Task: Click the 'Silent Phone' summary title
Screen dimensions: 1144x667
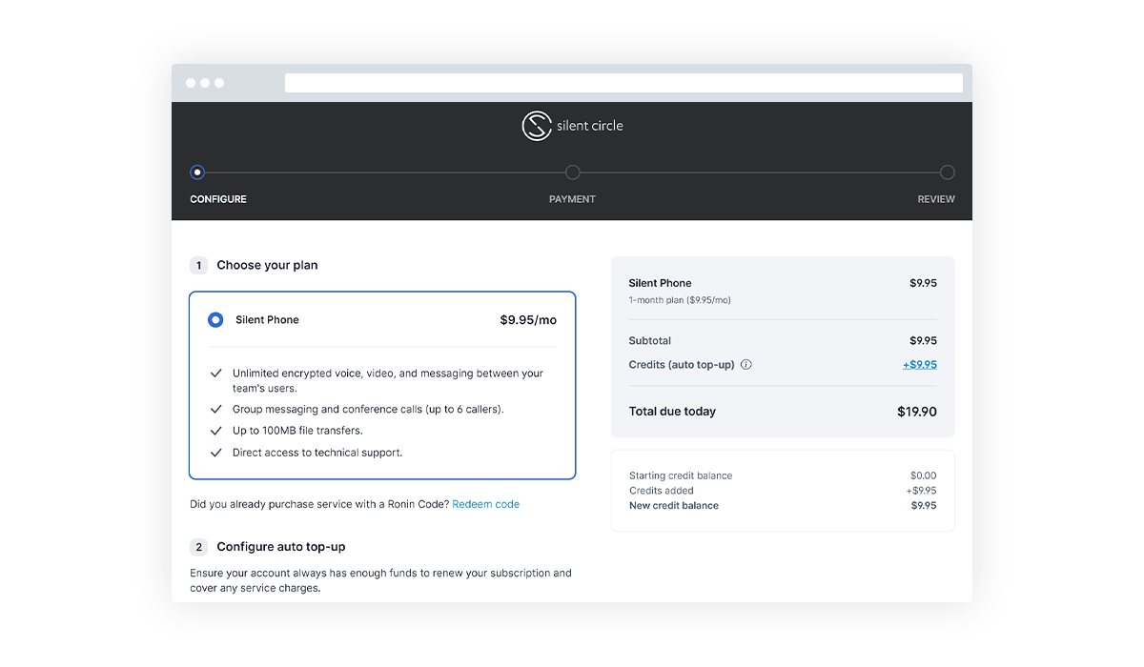Action: [x=660, y=283]
